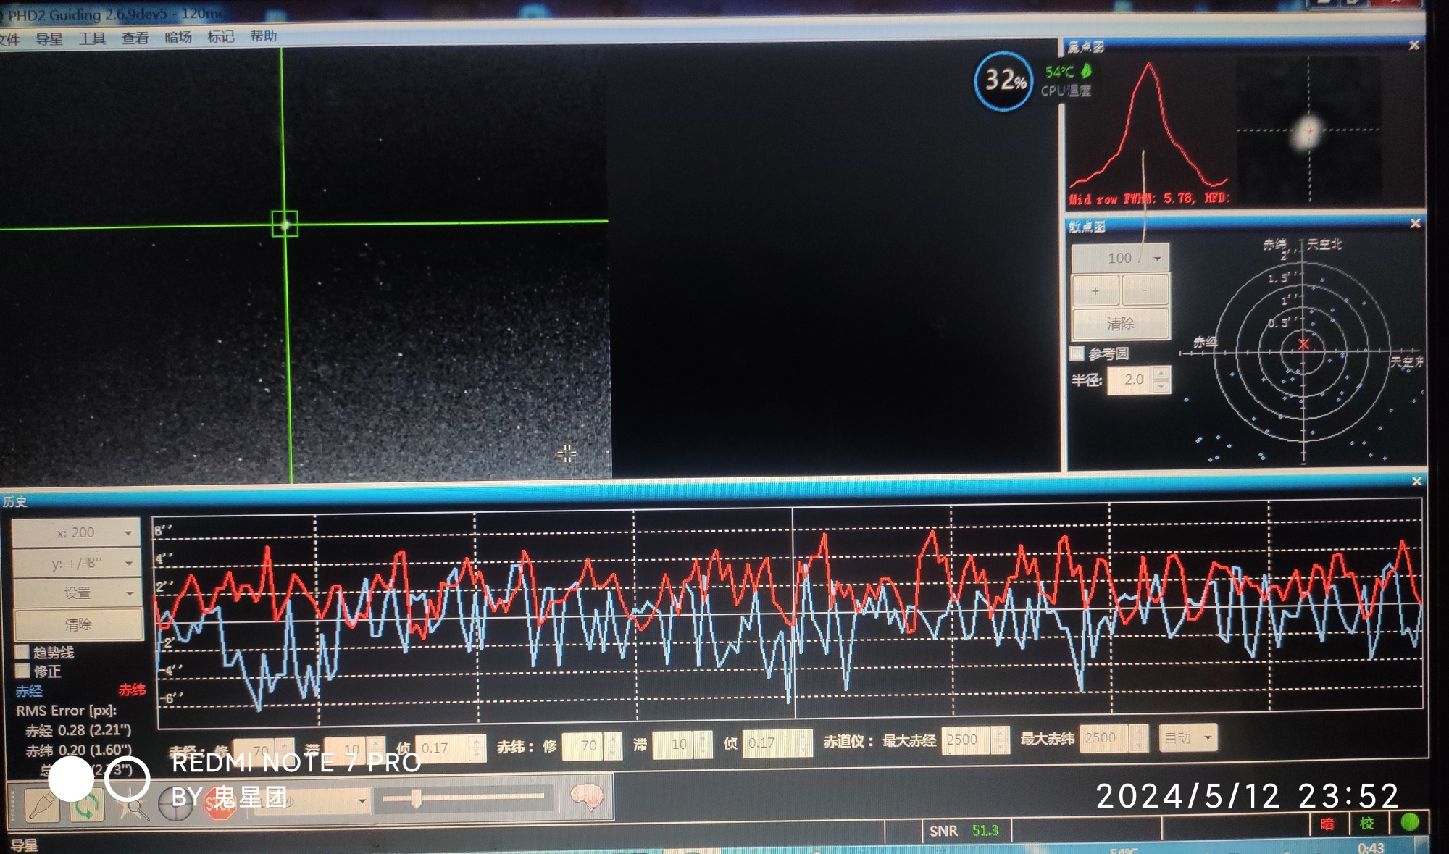
Task: Click the circular scatter target plot
Action: [x=1303, y=353]
